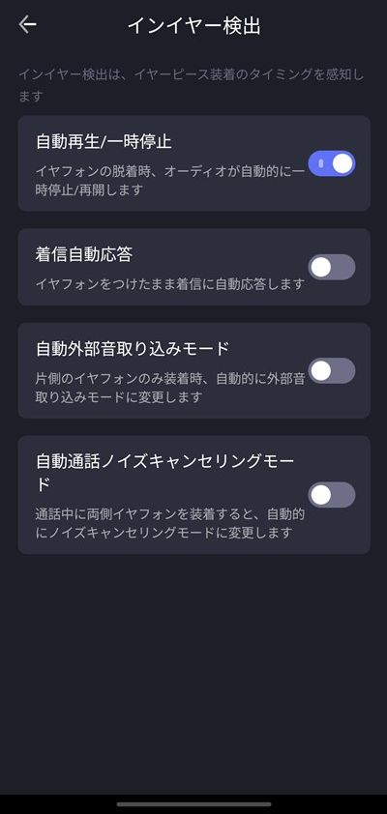
Task: Tap the イヤフォンをつけたまま着信 description text
Action: point(170,284)
